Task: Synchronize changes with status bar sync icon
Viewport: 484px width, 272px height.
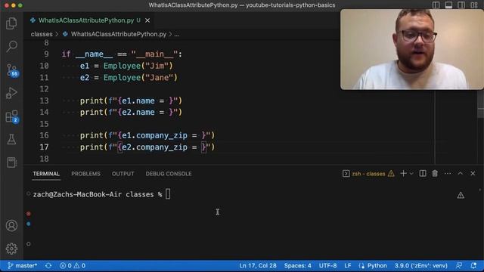Action: tap(48, 265)
